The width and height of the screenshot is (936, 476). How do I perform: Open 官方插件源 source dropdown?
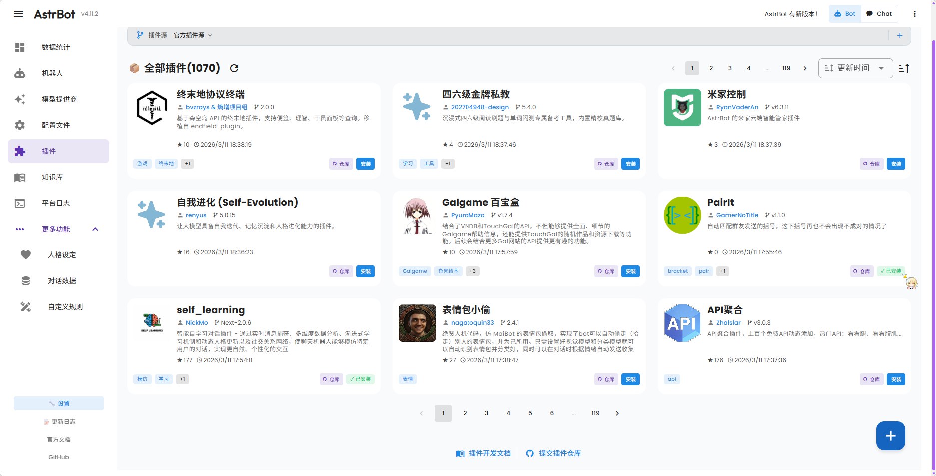point(193,35)
